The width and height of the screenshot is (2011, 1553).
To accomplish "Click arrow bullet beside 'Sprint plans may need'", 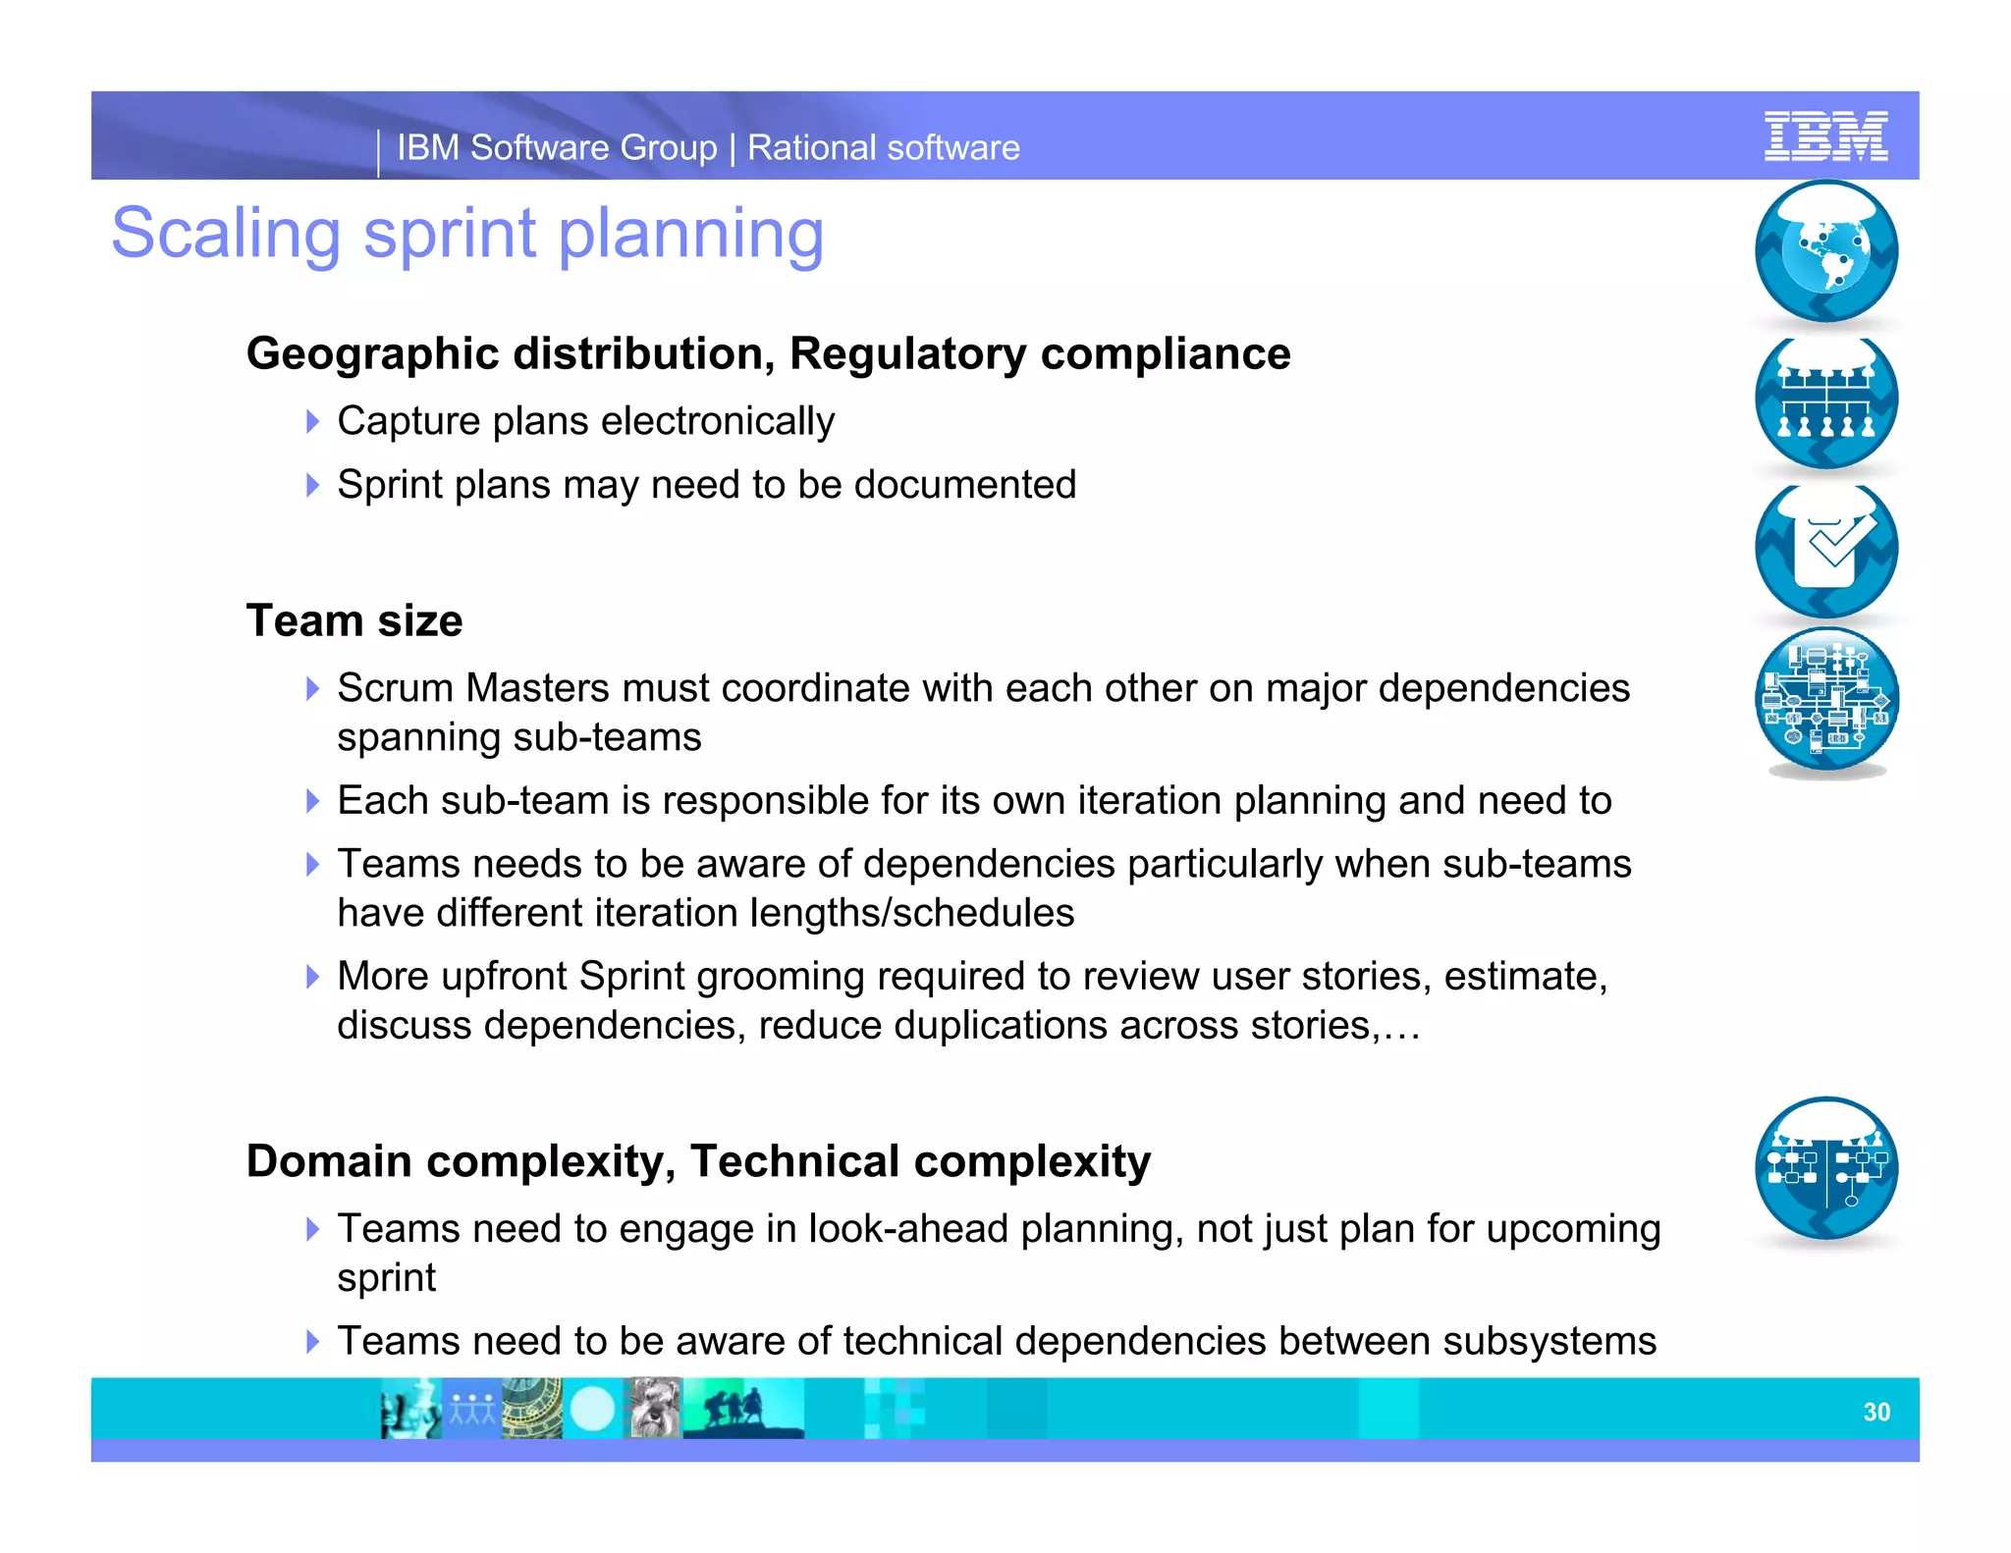I will [x=312, y=485].
